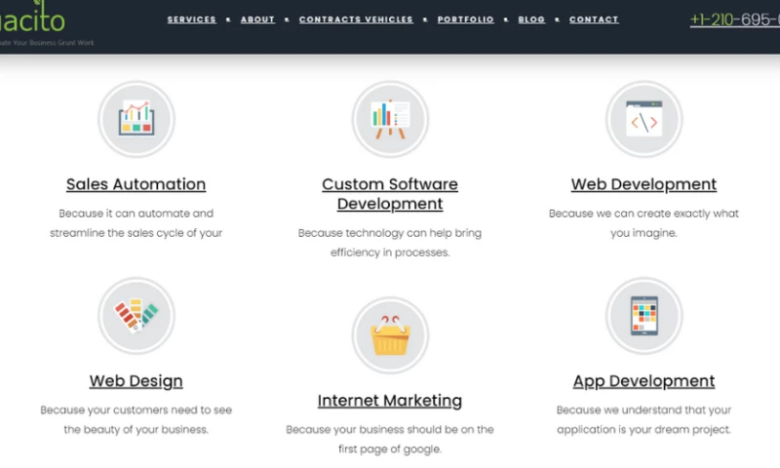The image size is (780, 468).
Task: Open the App Development heading link
Action: pyautogui.click(x=643, y=381)
